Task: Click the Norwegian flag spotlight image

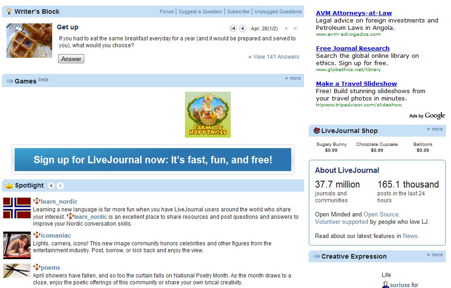Action: tap(17, 208)
